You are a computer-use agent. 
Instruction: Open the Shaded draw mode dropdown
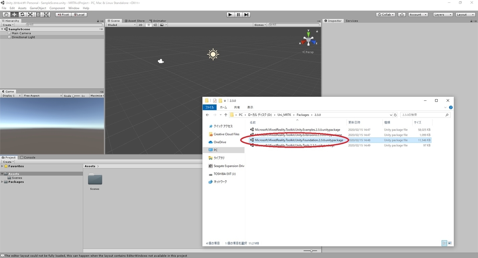(x=121, y=25)
